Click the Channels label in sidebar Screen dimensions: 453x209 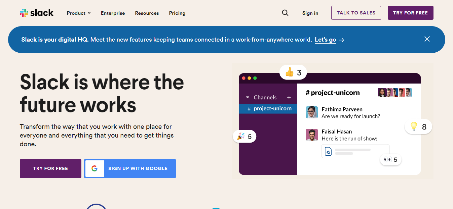[x=265, y=98]
